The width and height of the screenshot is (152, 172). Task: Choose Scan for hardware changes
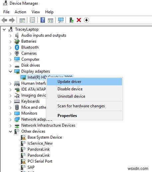click(x=84, y=106)
